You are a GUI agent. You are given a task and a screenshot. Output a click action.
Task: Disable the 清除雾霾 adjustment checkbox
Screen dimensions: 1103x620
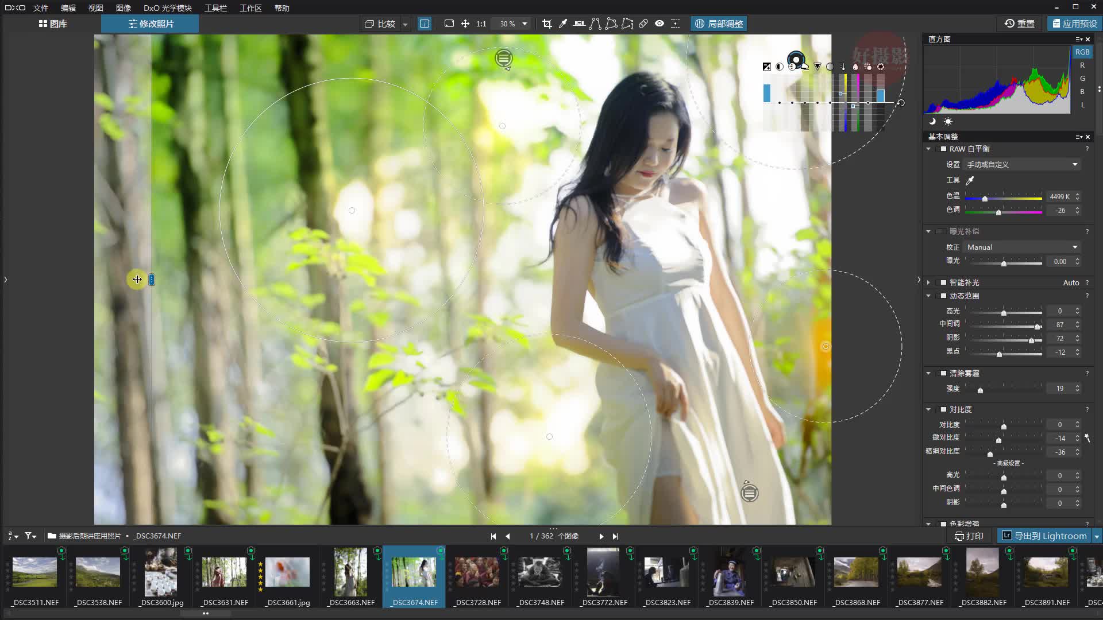[x=942, y=373]
